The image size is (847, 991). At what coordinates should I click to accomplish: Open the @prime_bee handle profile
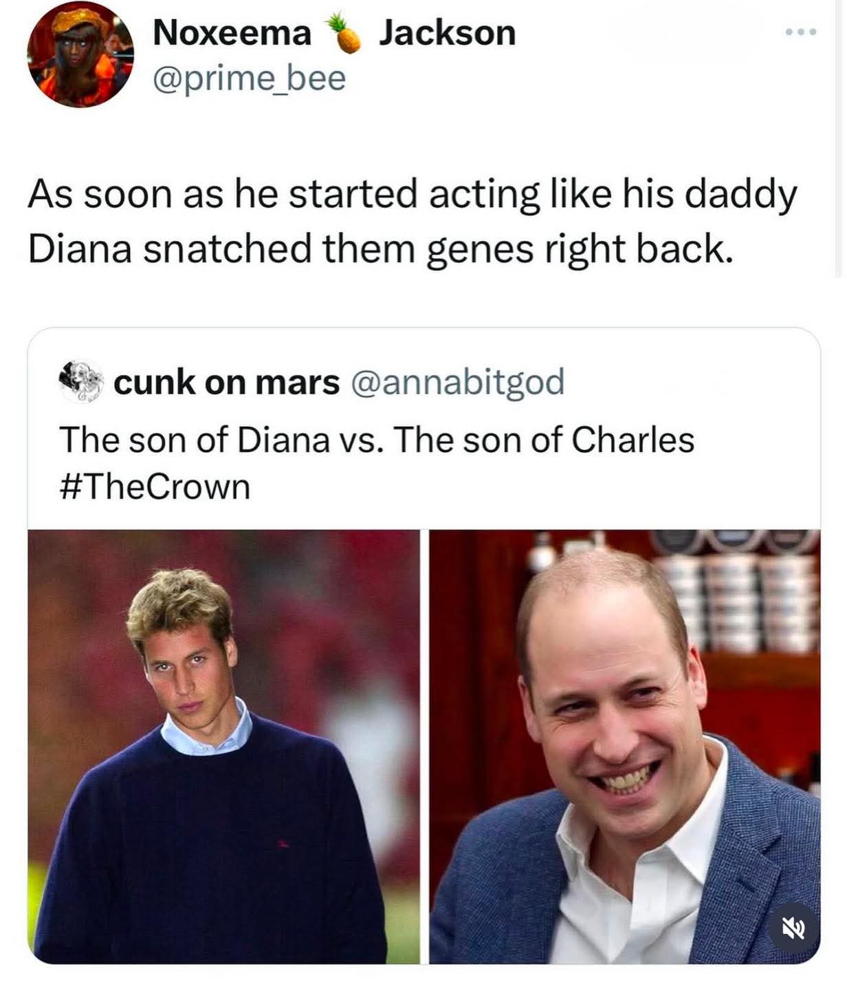click(x=249, y=78)
